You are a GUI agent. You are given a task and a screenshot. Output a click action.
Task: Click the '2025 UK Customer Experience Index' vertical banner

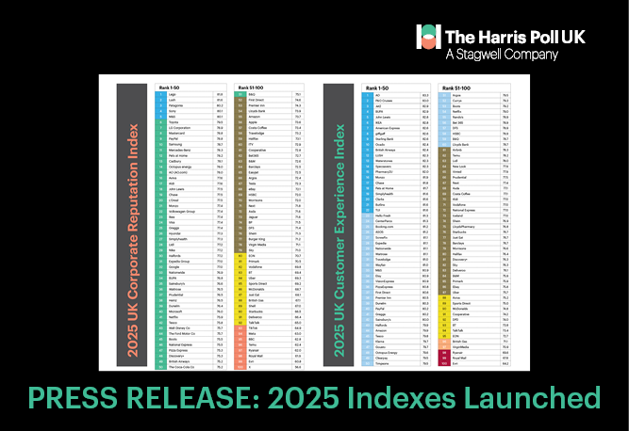(339, 225)
